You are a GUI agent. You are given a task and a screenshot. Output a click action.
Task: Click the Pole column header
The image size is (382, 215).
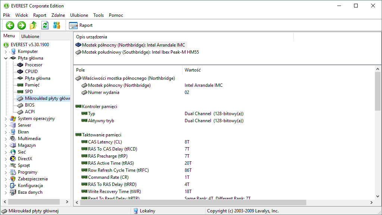[81, 70]
